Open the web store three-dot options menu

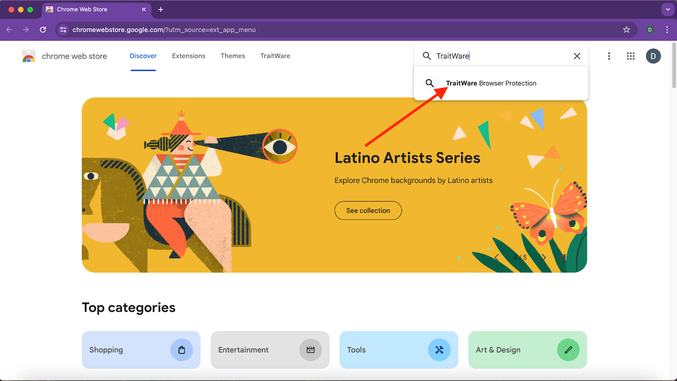click(x=609, y=56)
